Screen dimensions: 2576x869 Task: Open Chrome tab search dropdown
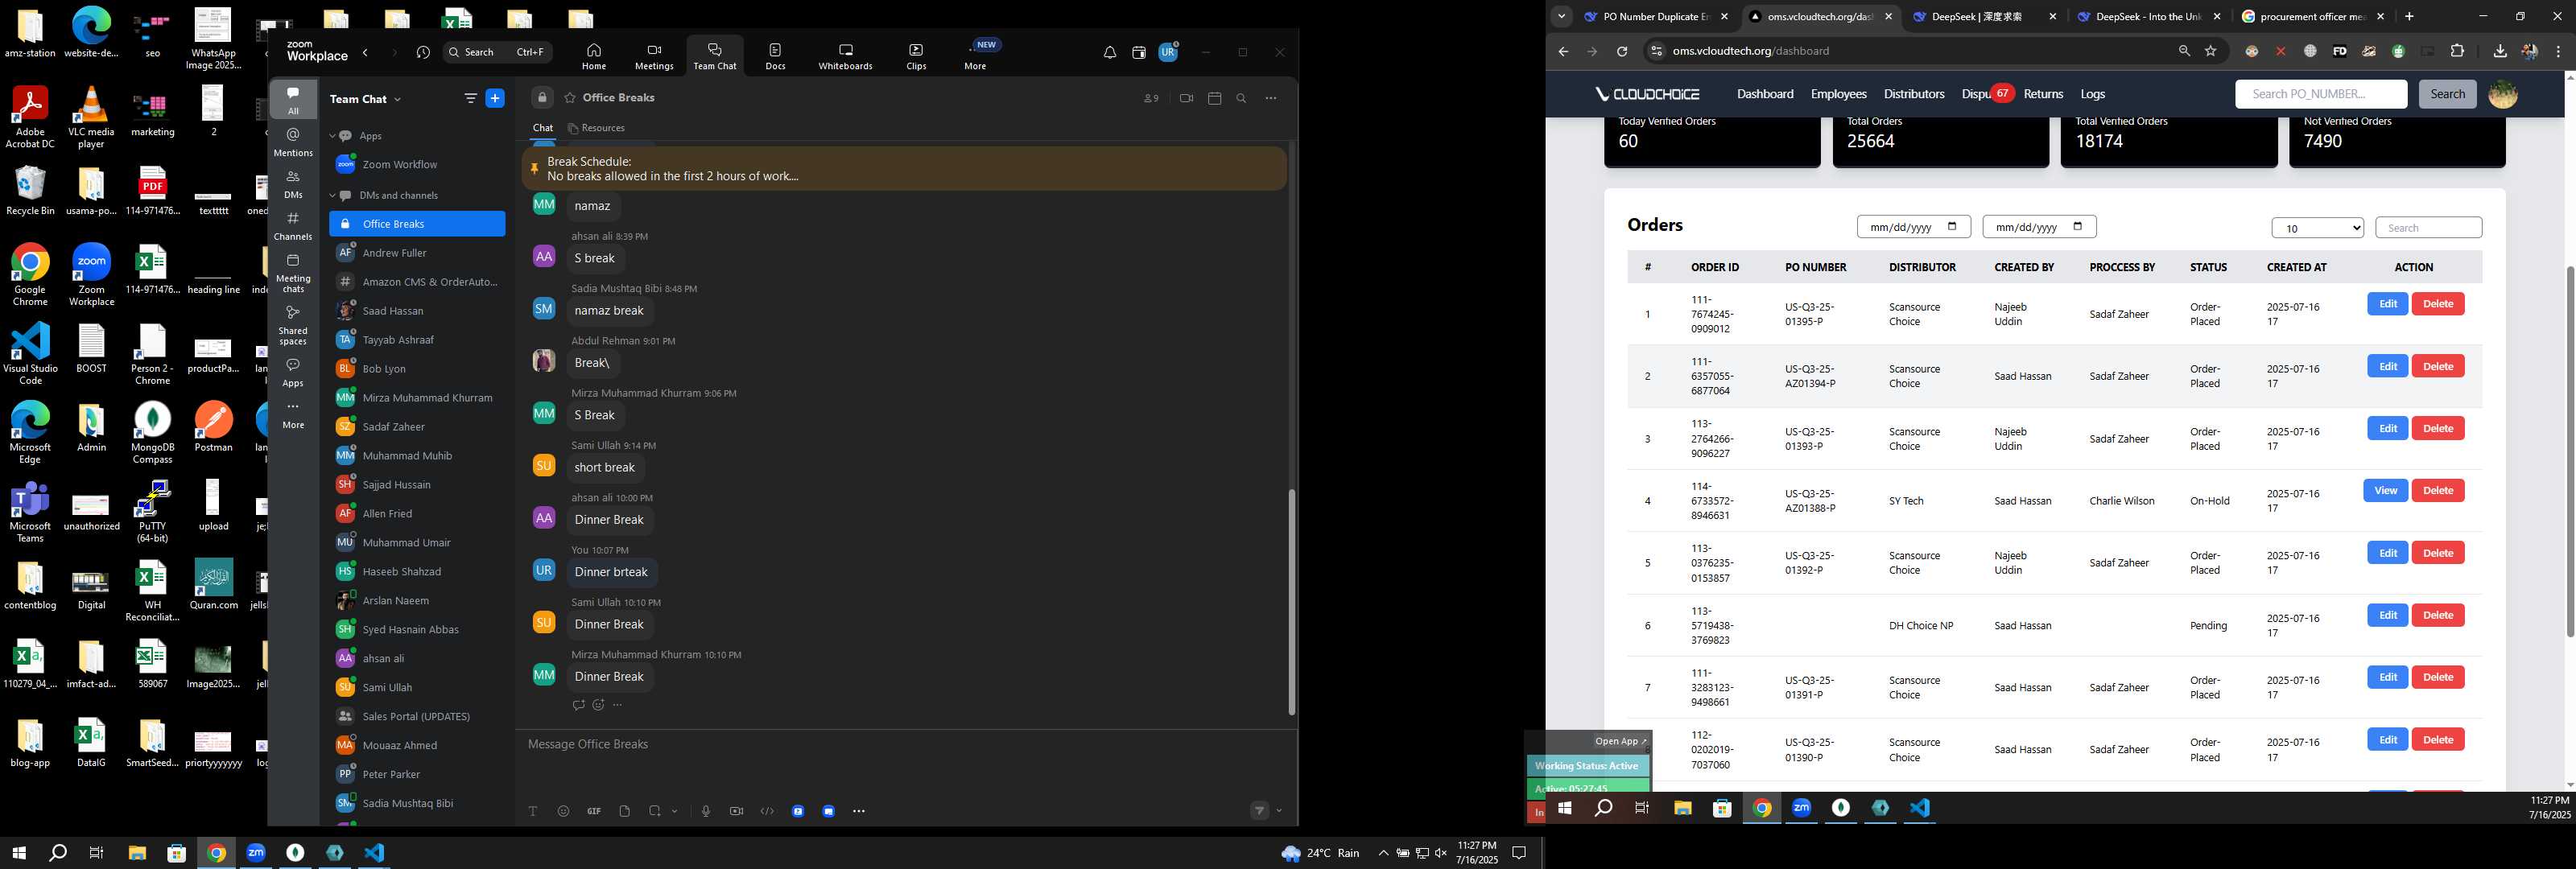1561,16
